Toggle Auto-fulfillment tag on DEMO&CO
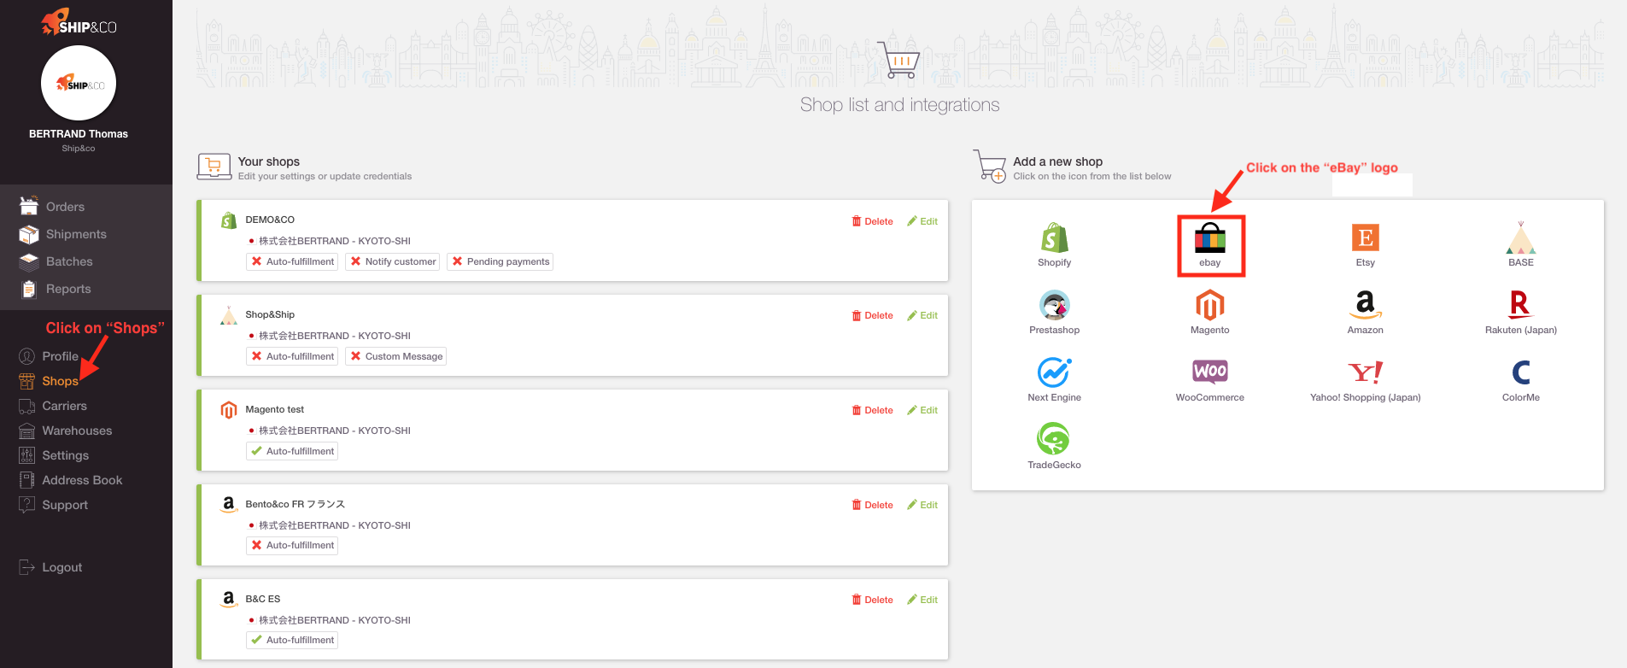 292,261
